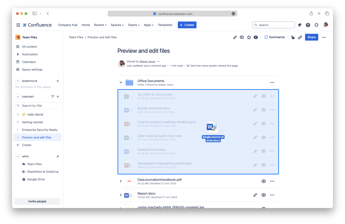The height and width of the screenshot is (224, 345).
Task: Open SharePoint & OneDrive app
Action: click(x=43, y=172)
